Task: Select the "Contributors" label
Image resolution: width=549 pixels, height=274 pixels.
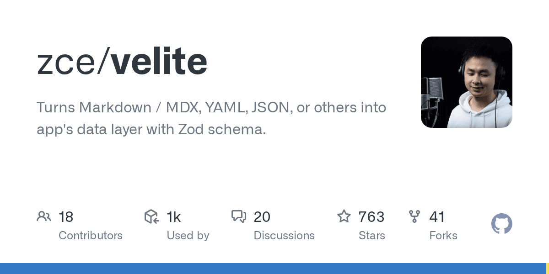Action: [91, 236]
